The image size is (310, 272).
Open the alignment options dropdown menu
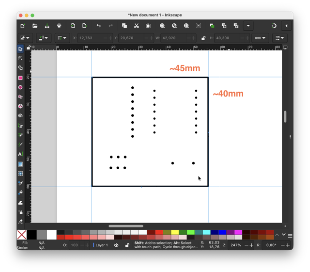coord(62,38)
